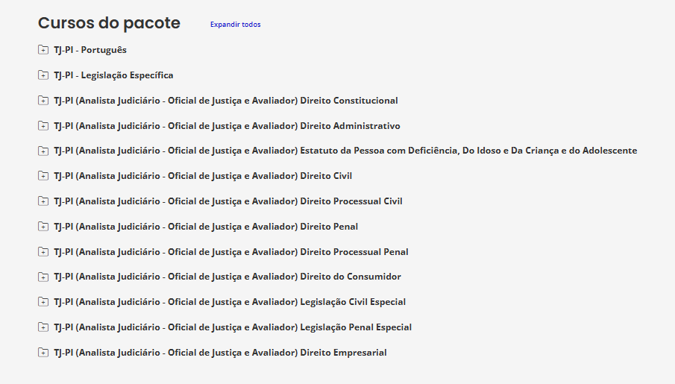
Task: Click folder icon beside Direito Processual Civil
Action: tap(43, 201)
